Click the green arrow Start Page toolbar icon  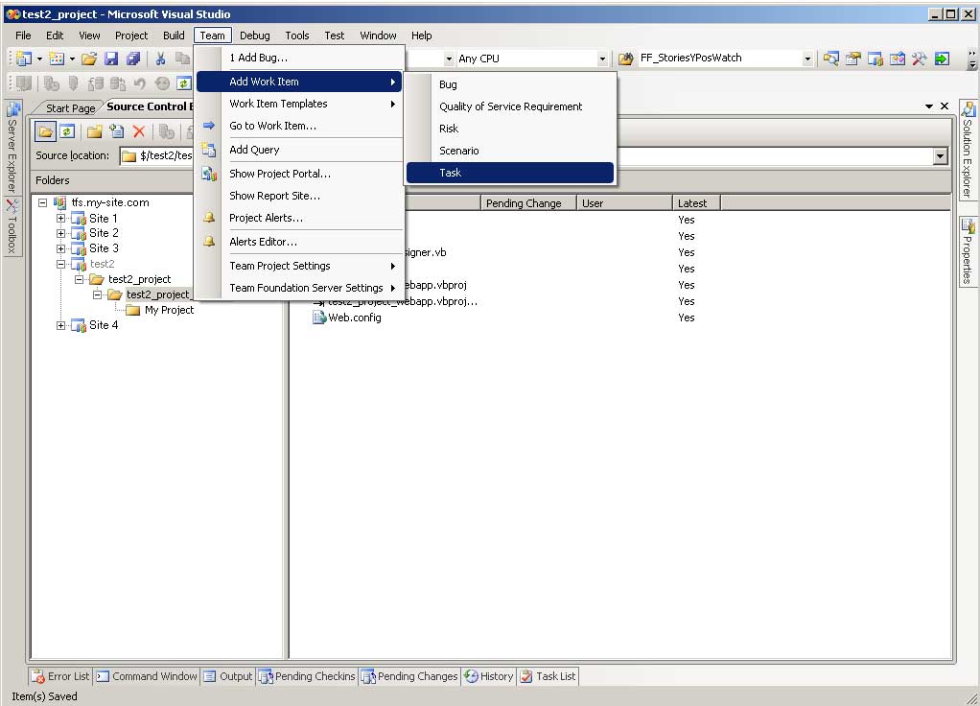[942, 59]
